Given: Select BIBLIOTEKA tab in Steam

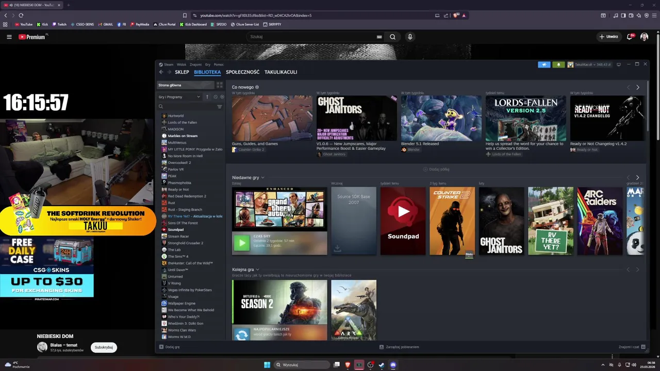Looking at the screenshot, I should click(207, 72).
